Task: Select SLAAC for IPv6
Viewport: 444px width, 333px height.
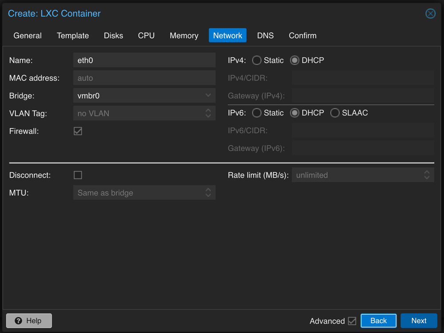Action: (x=335, y=113)
